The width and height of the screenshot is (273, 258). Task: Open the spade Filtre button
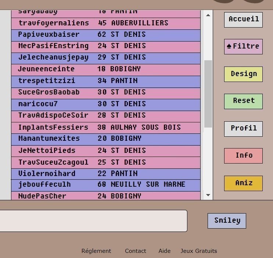(x=243, y=47)
